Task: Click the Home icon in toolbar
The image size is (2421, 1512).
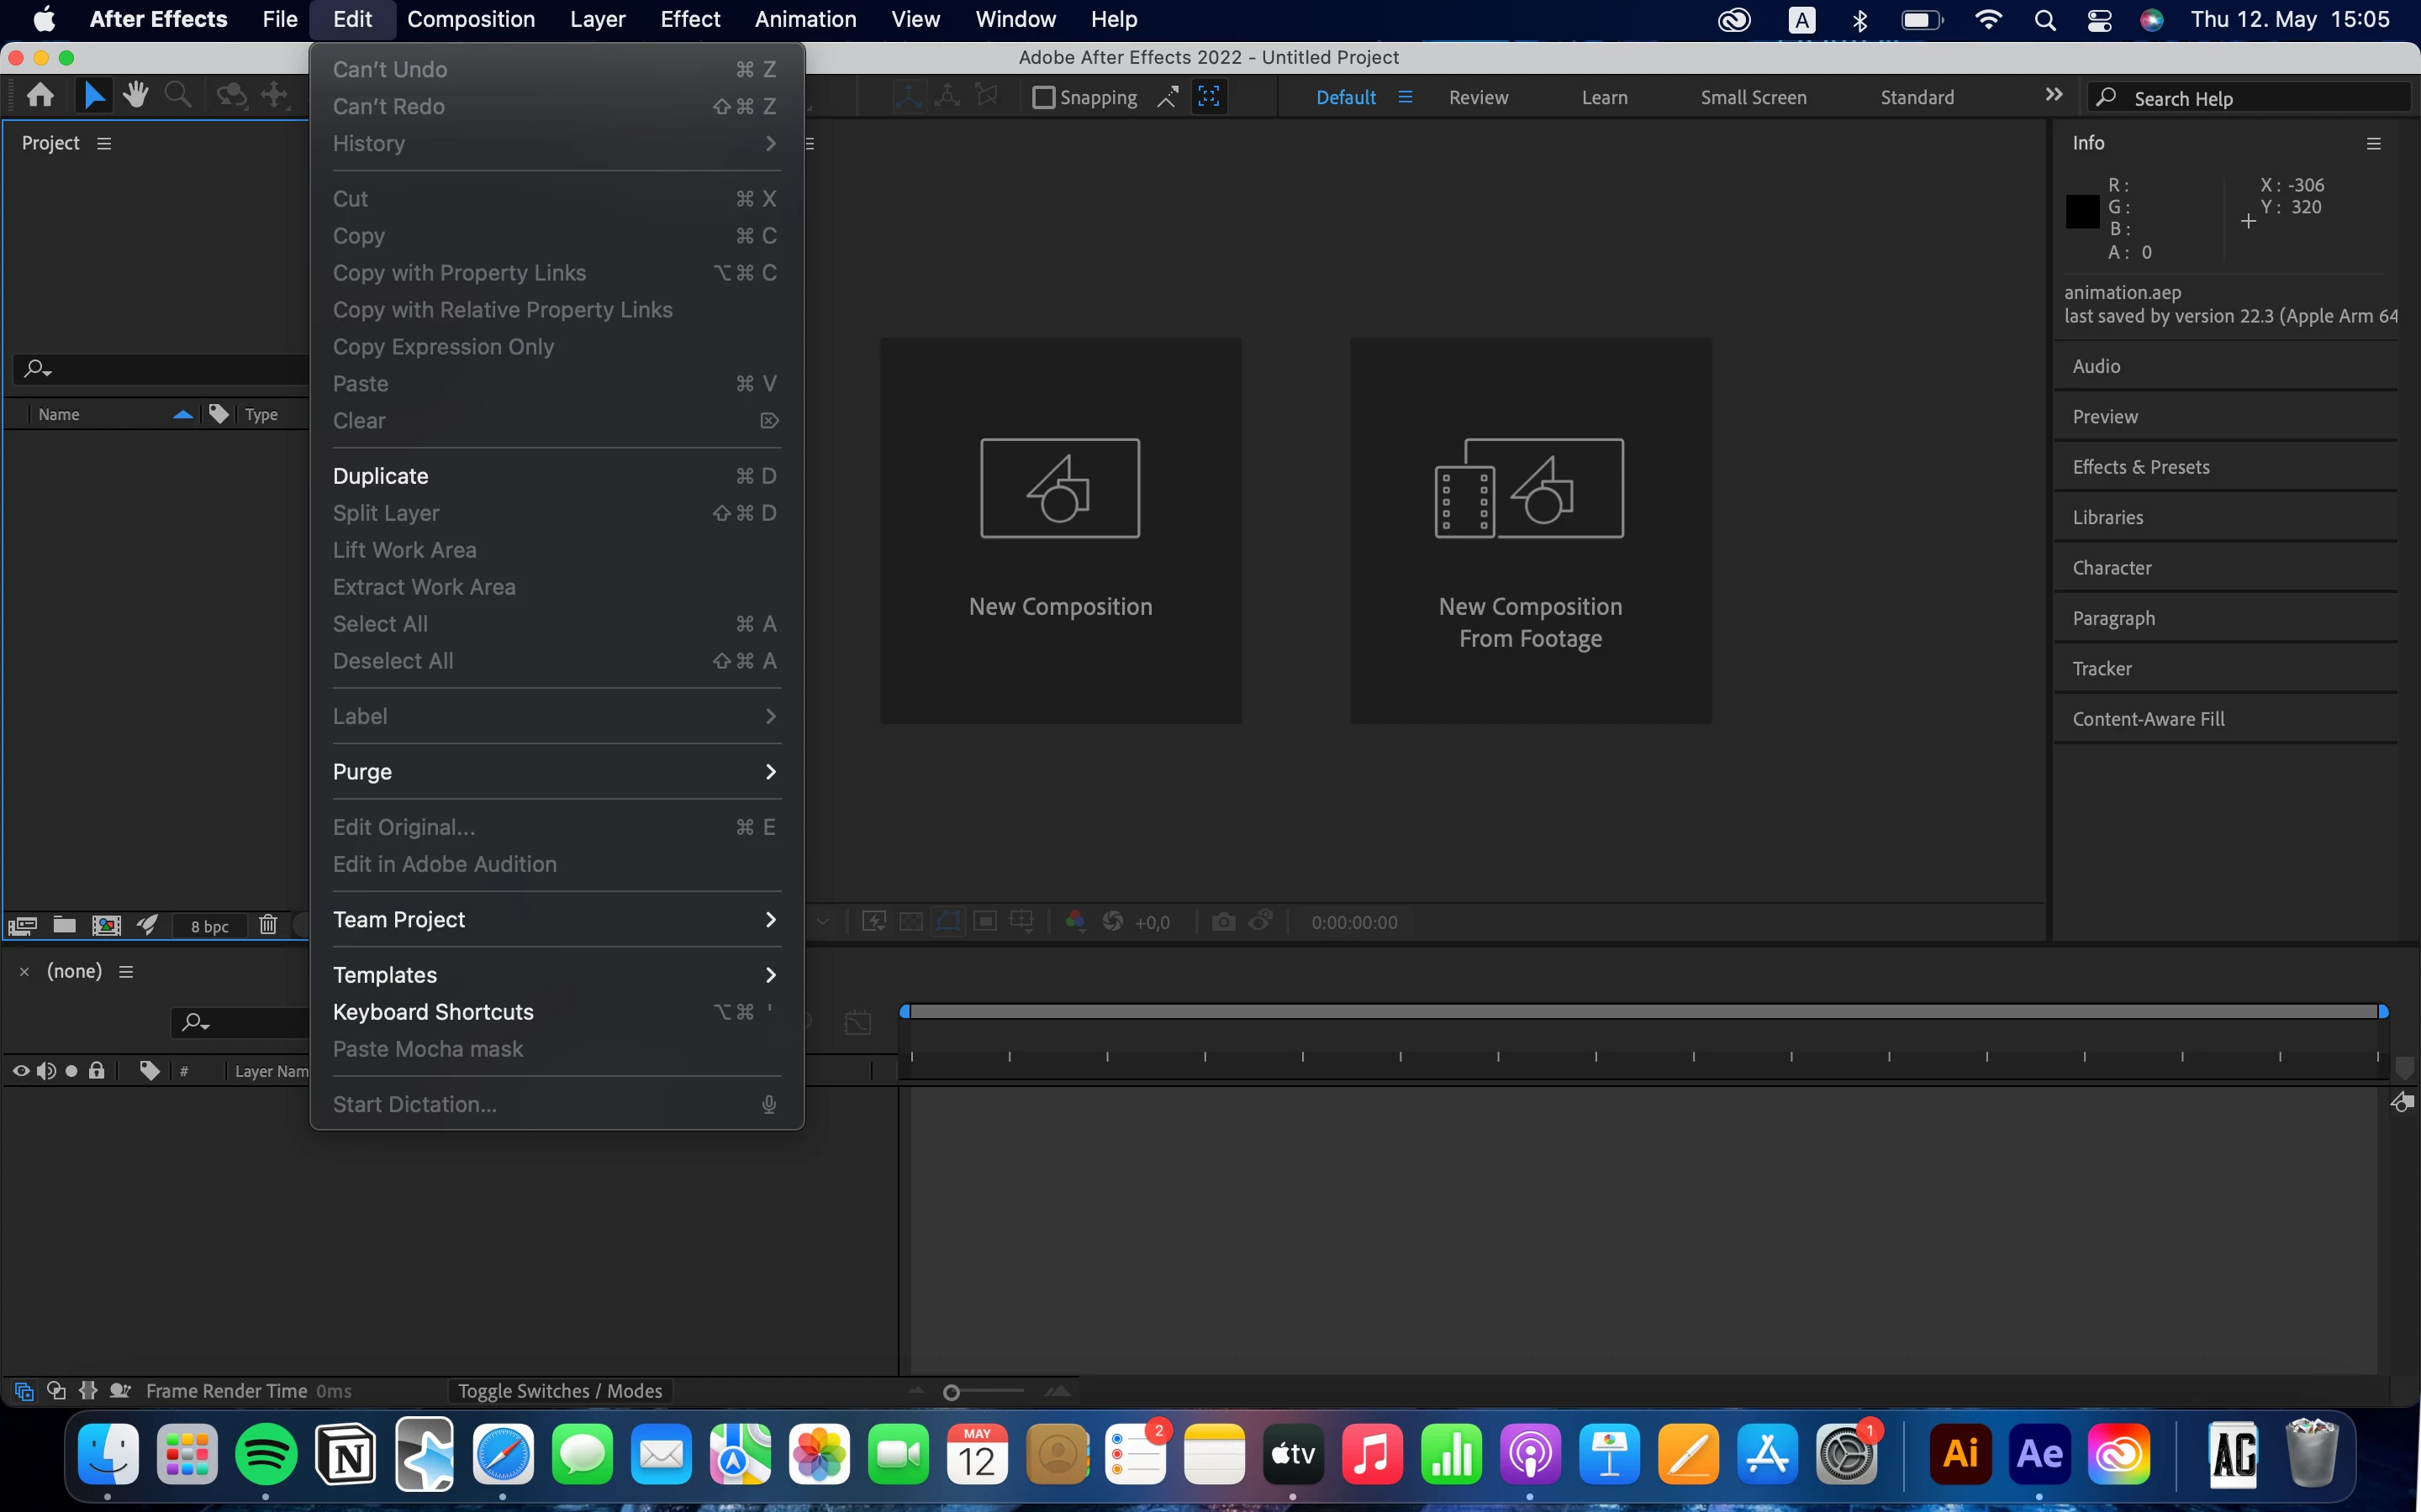Action: [41, 96]
